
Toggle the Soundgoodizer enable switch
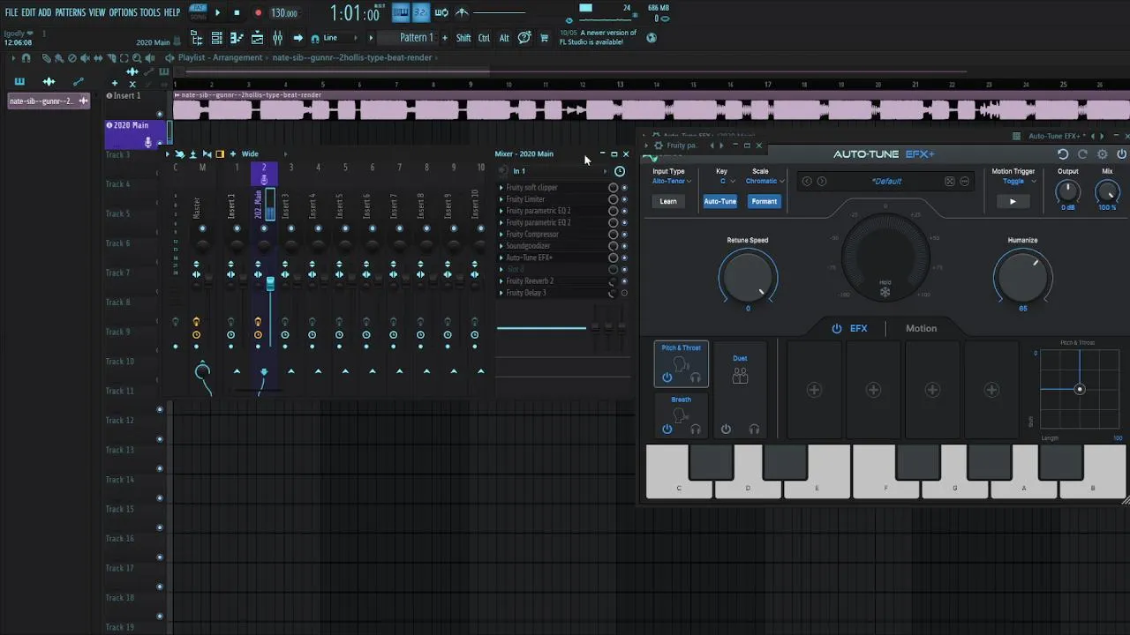coord(624,246)
